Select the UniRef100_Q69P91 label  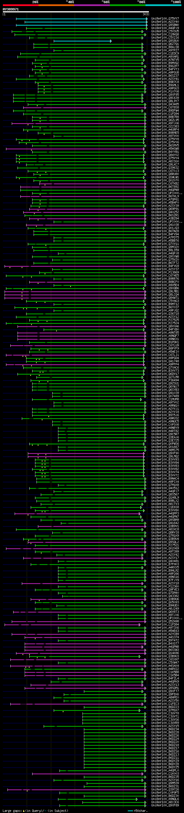pyautogui.click(x=165, y=209)
